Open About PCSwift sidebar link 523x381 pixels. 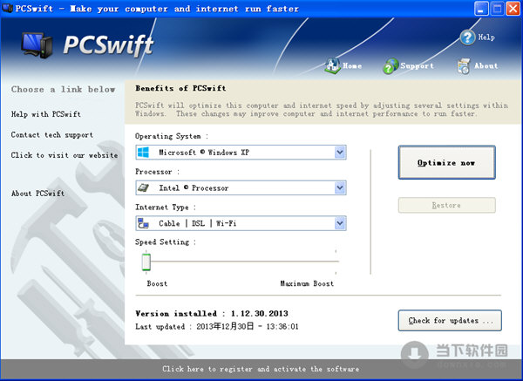[x=38, y=194]
